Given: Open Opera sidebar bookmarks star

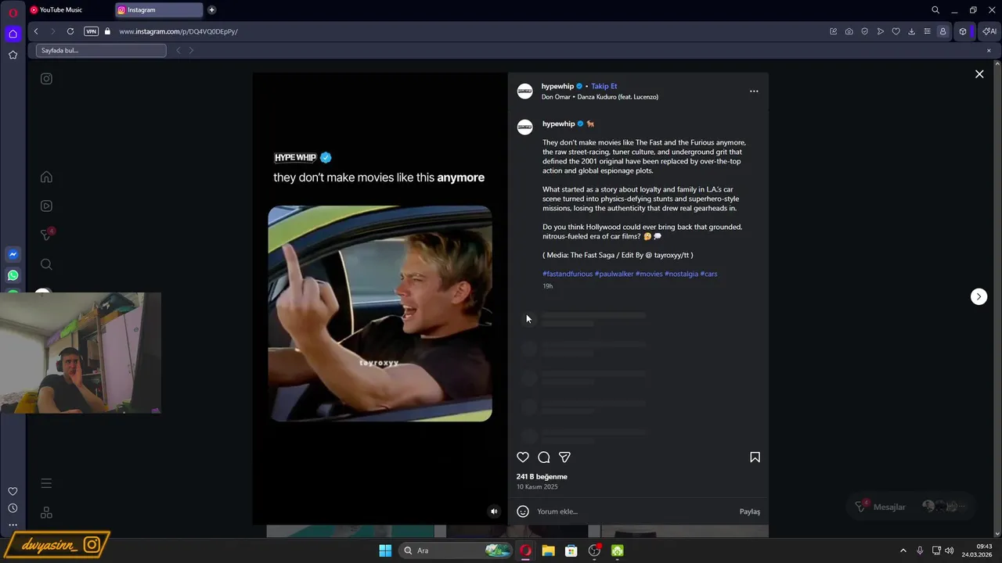Looking at the screenshot, I should click(13, 55).
